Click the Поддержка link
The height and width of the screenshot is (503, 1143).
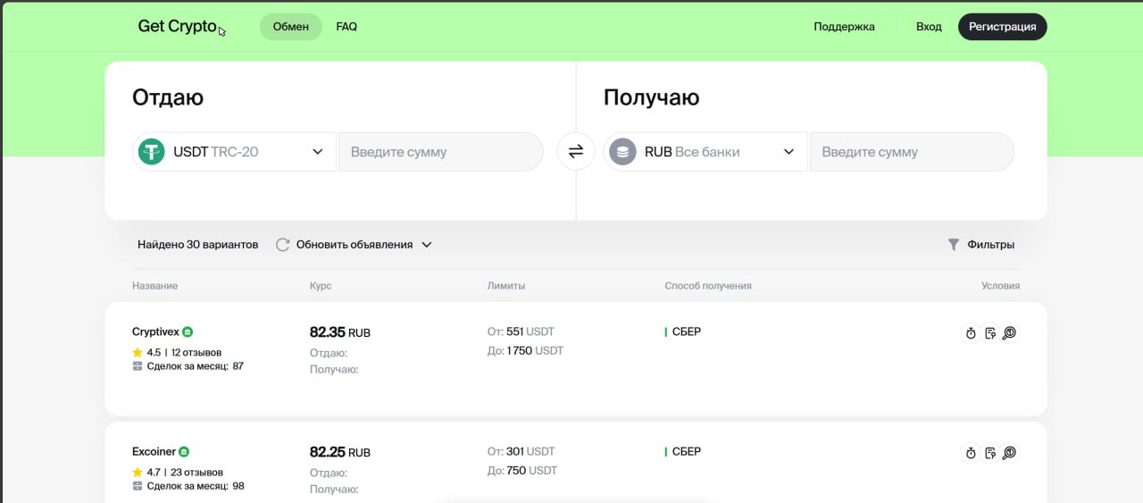tap(844, 27)
